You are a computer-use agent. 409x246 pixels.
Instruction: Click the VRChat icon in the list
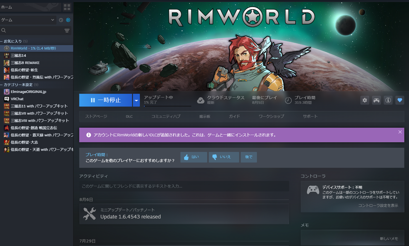(x=7, y=99)
